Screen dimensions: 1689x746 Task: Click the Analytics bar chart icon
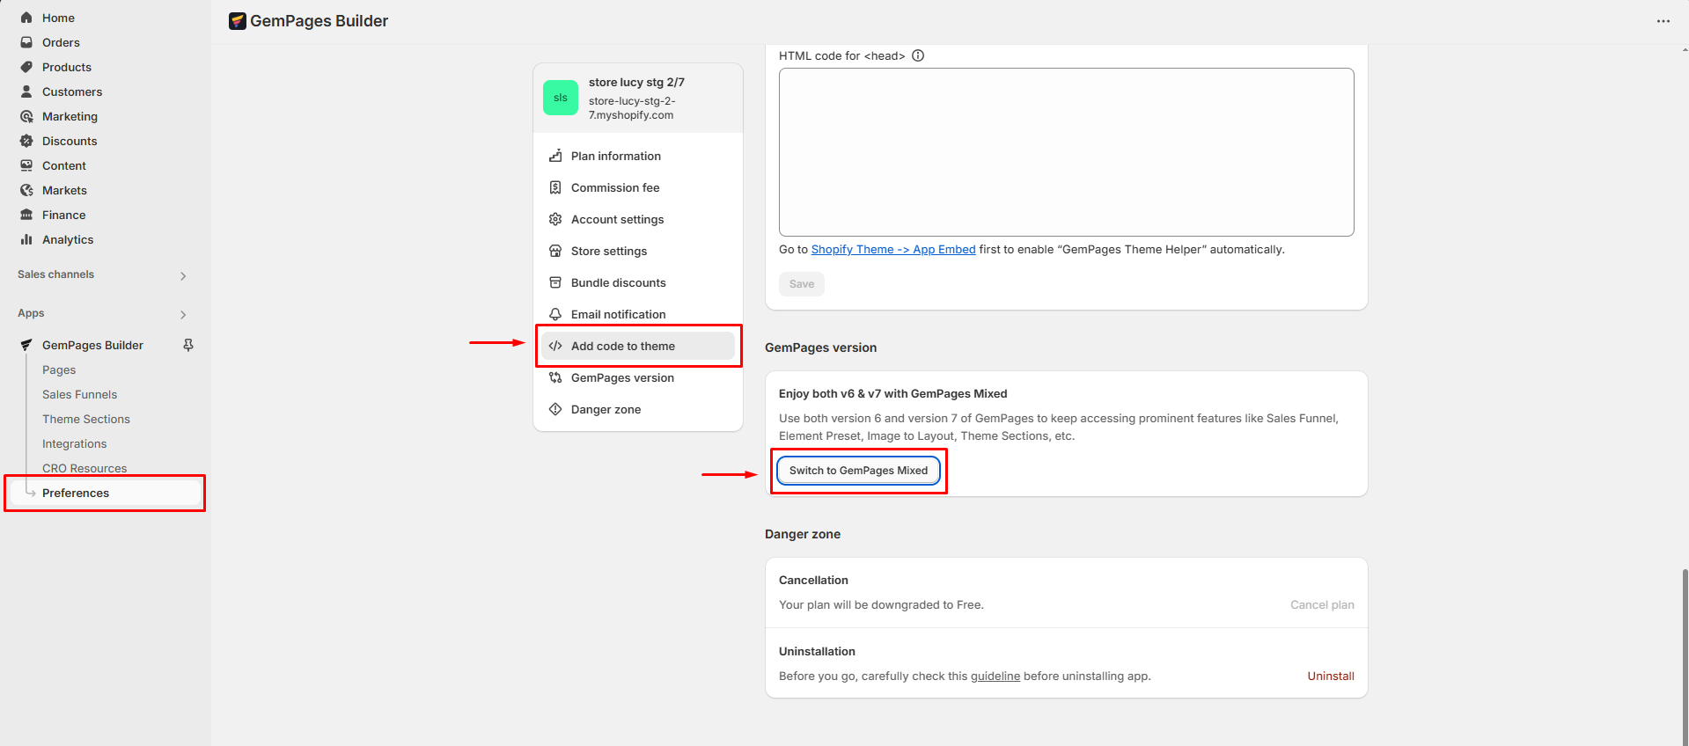tap(26, 239)
